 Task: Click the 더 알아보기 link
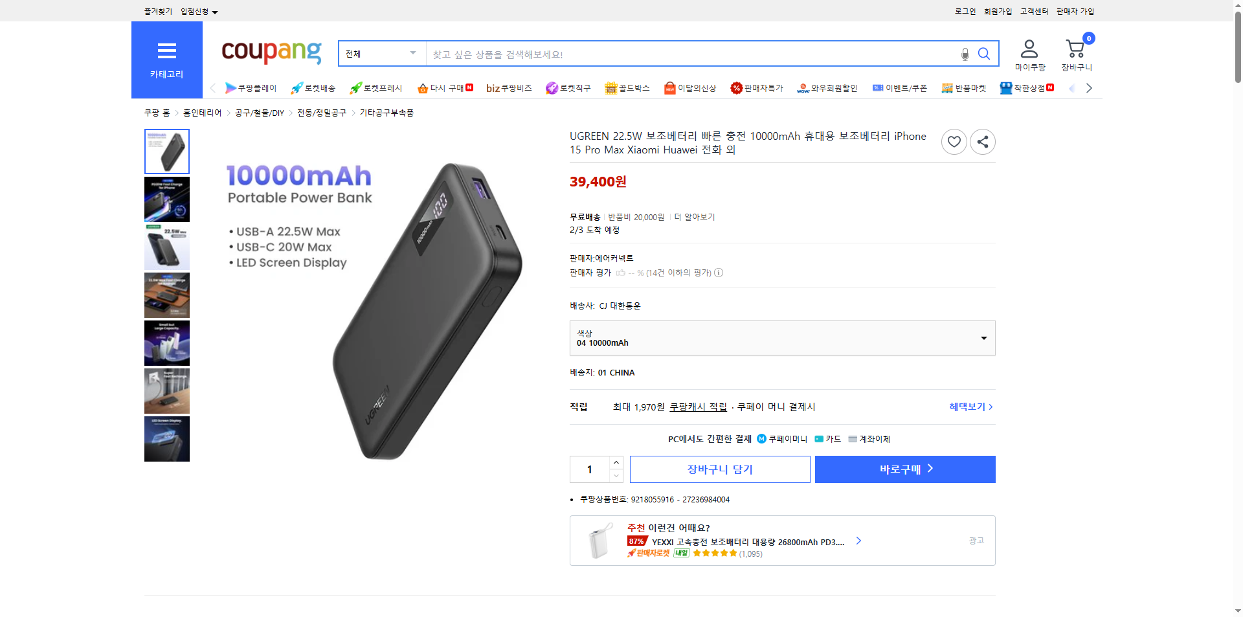tap(696, 217)
